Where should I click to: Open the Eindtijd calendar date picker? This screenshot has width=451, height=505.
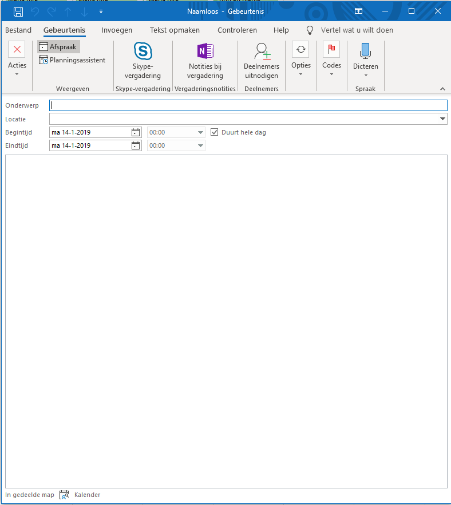(136, 145)
